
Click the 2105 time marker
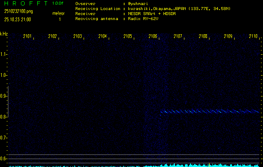coord(128,36)
